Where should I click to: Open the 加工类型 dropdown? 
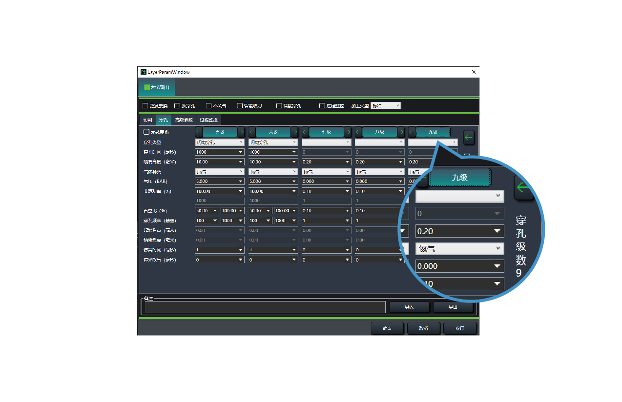(x=386, y=106)
